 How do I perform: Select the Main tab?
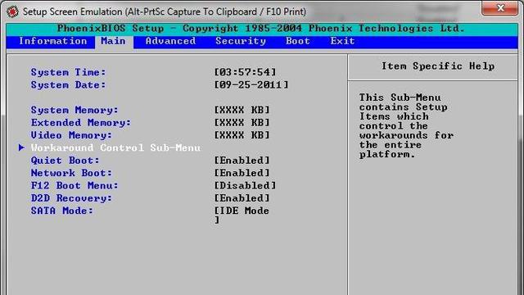click(113, 41)
